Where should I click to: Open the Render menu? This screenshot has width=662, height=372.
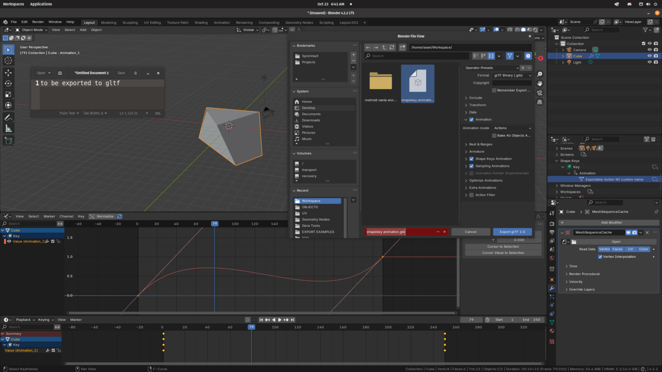tap(38, 22)
